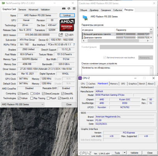Click the resource list horizontal scrollbar
This screenshot has height=156, width=158.
point(116,41)
